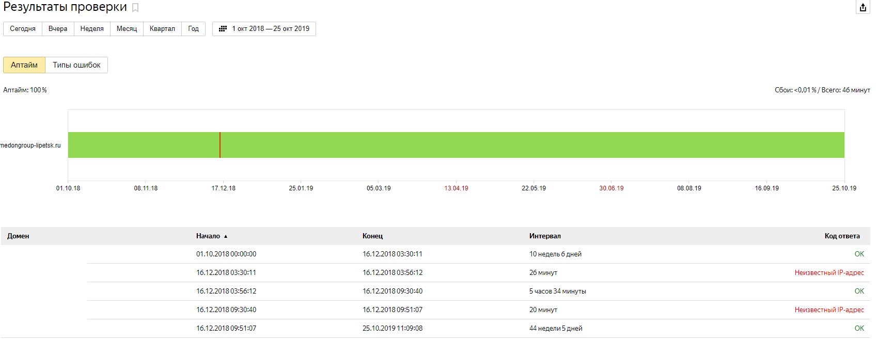Switch to Типы ошибок tab
878x341 pixels.
click(x=76, y=65)
